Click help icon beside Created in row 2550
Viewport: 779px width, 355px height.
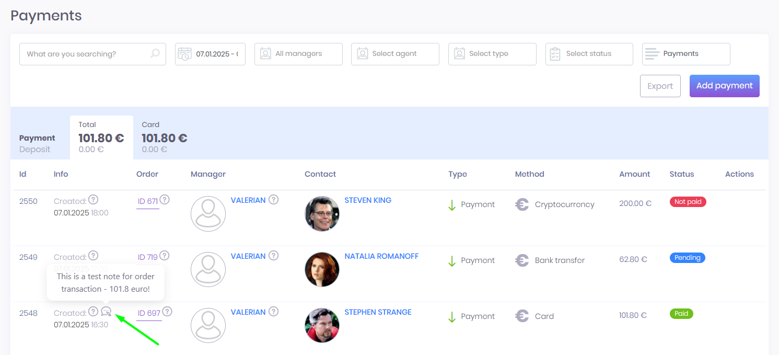pos(93,200)
